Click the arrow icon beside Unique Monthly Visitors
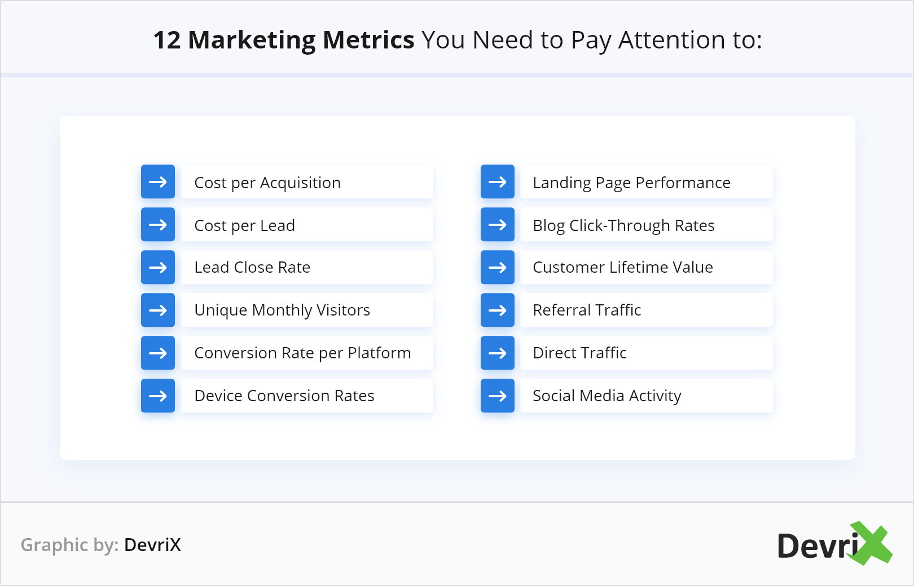Screen dimensions: 914x586 click(x=158, y=310)
